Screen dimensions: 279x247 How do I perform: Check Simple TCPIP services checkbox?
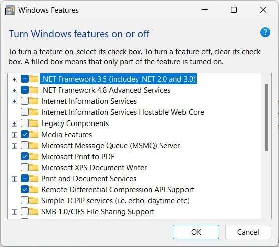coord(25,201)
